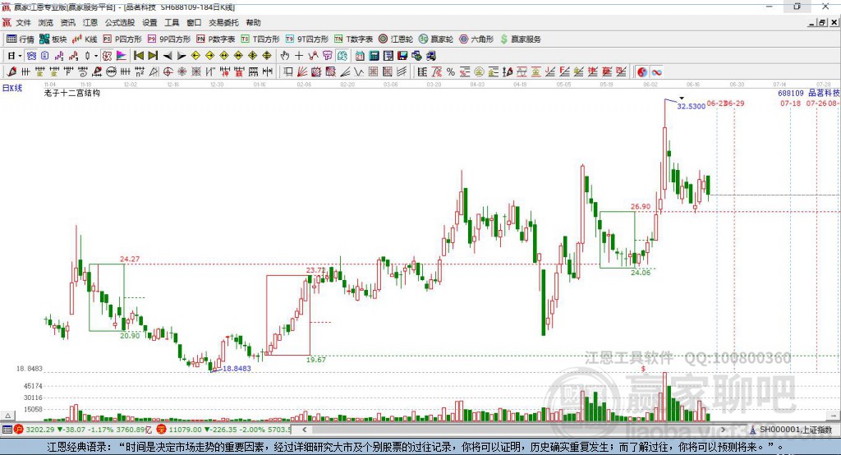Select the hand pan tool
This screenshot has width=841, height=455.
point(285,56)
